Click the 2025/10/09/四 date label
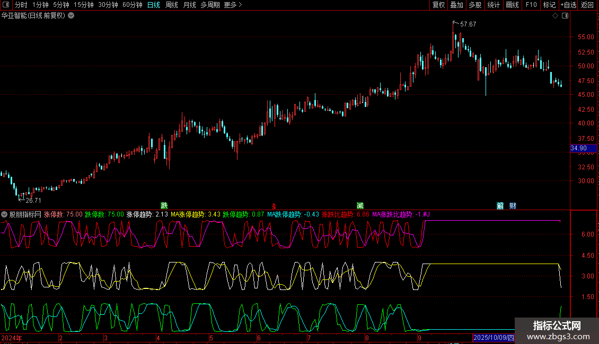 (x=494, y=338)
